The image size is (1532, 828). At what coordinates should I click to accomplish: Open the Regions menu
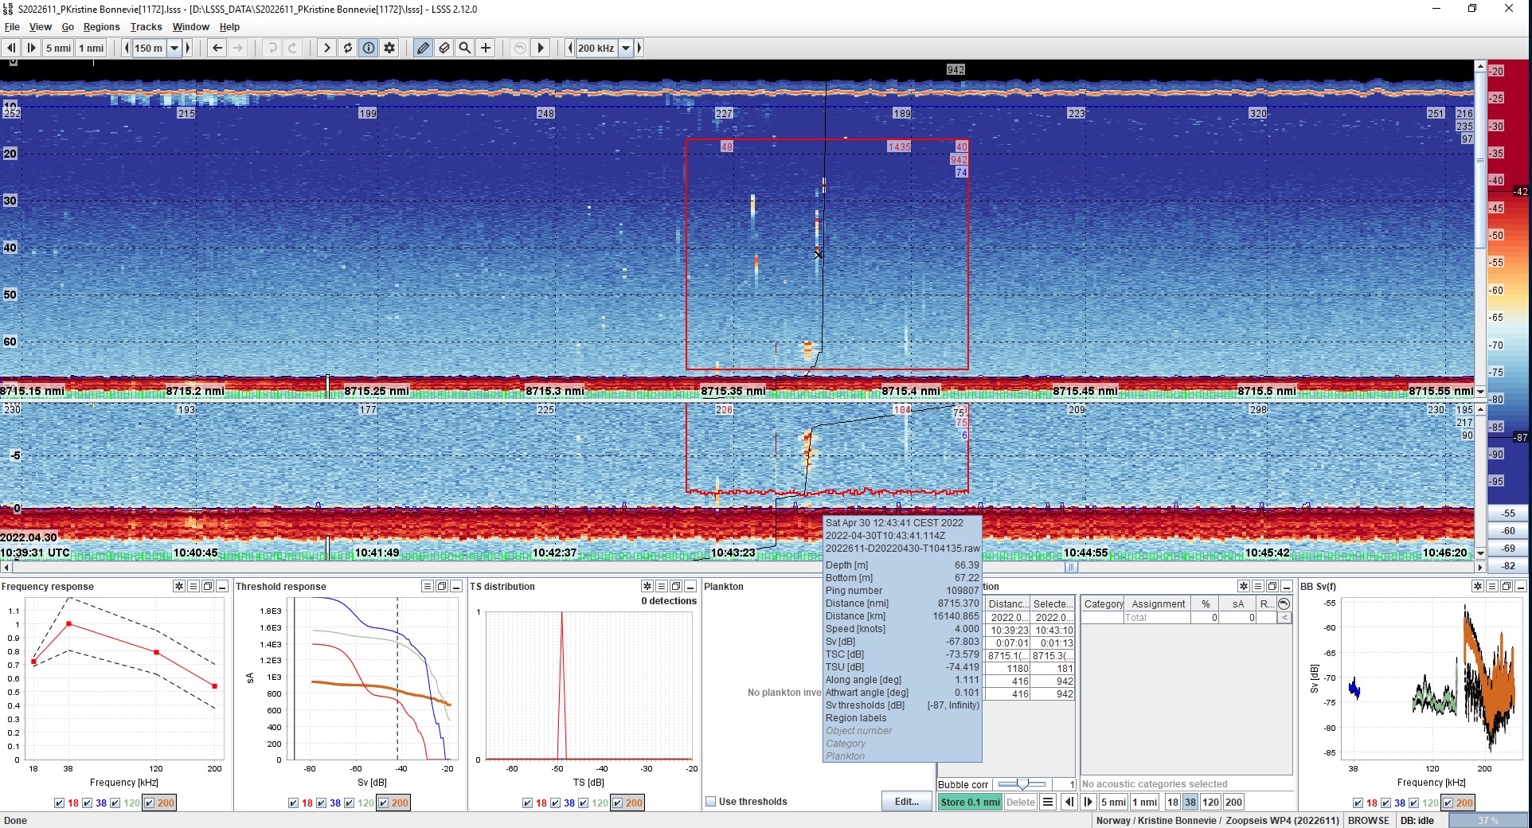101,26
